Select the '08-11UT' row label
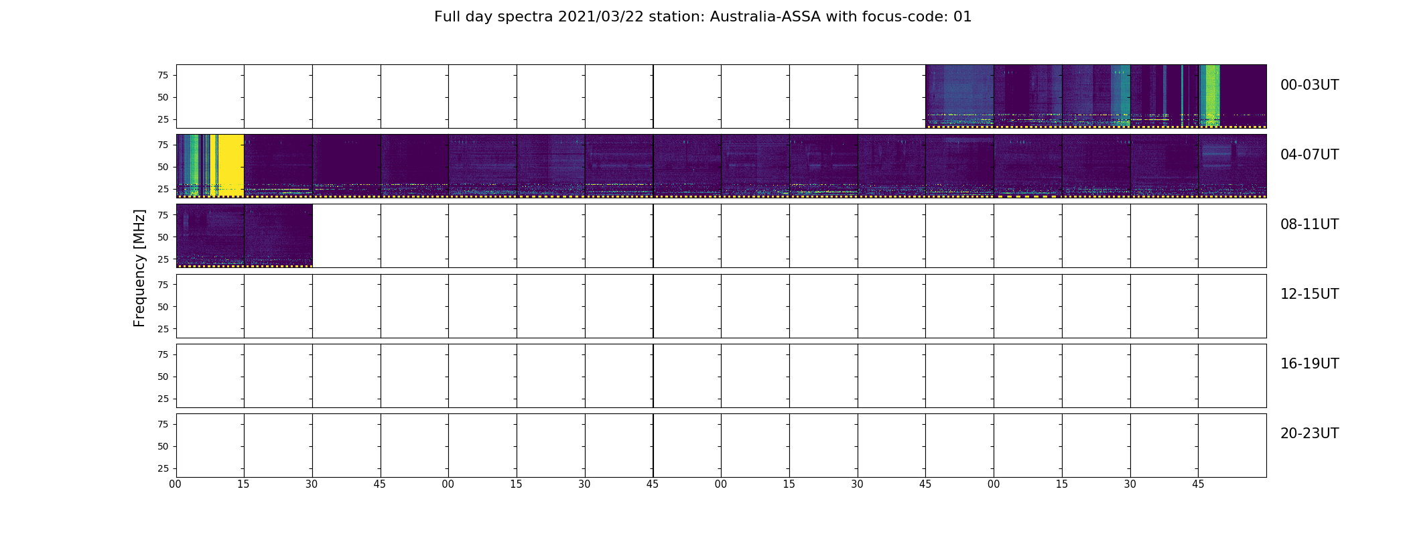This screenshot has width=1407, height=536. 1309,224
